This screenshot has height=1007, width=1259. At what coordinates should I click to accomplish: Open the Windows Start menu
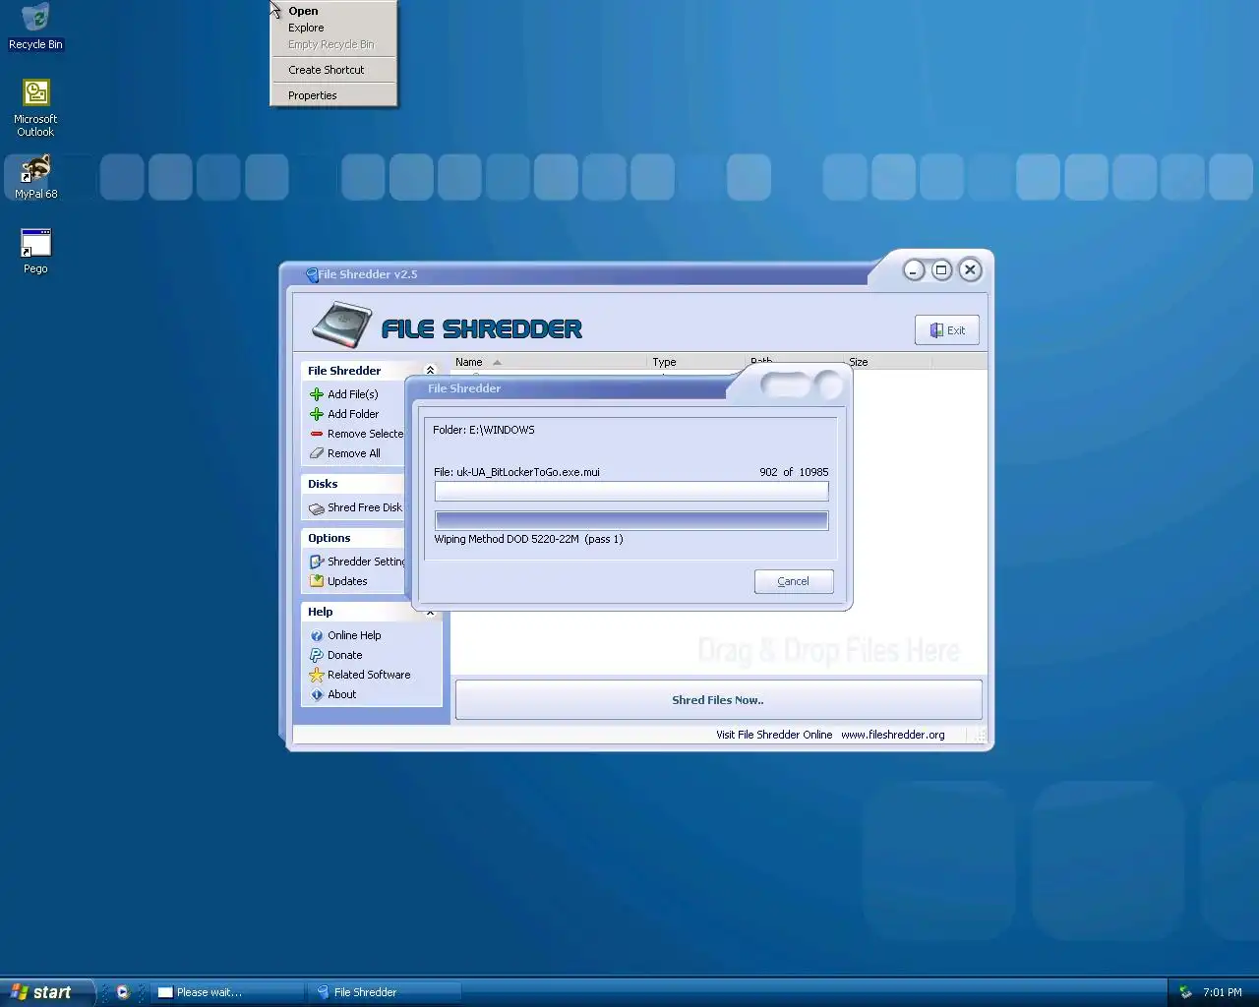tap(46, 992)
